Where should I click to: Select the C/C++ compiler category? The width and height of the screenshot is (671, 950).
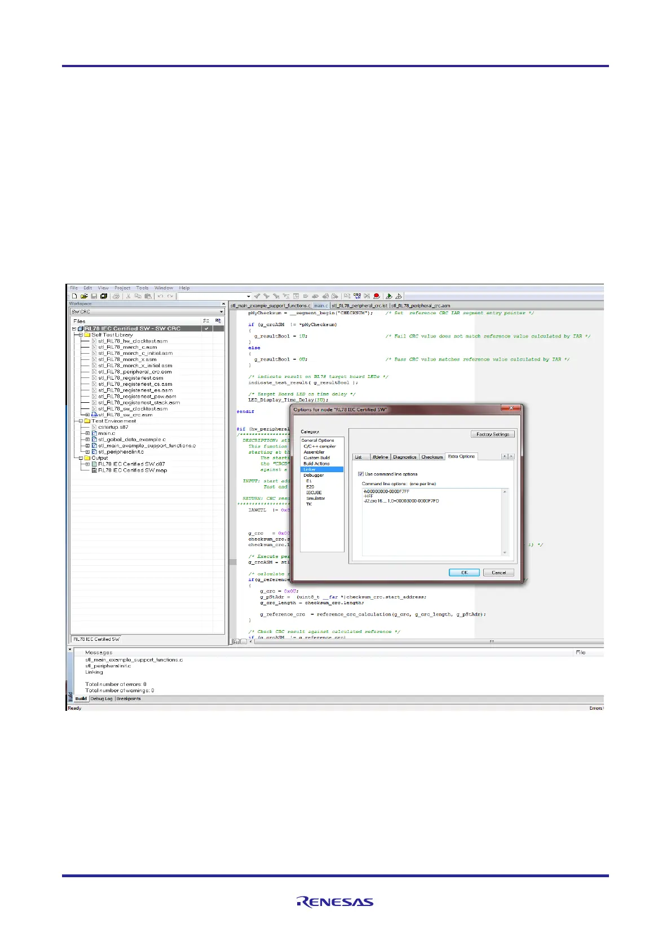[x=320, y=446]
